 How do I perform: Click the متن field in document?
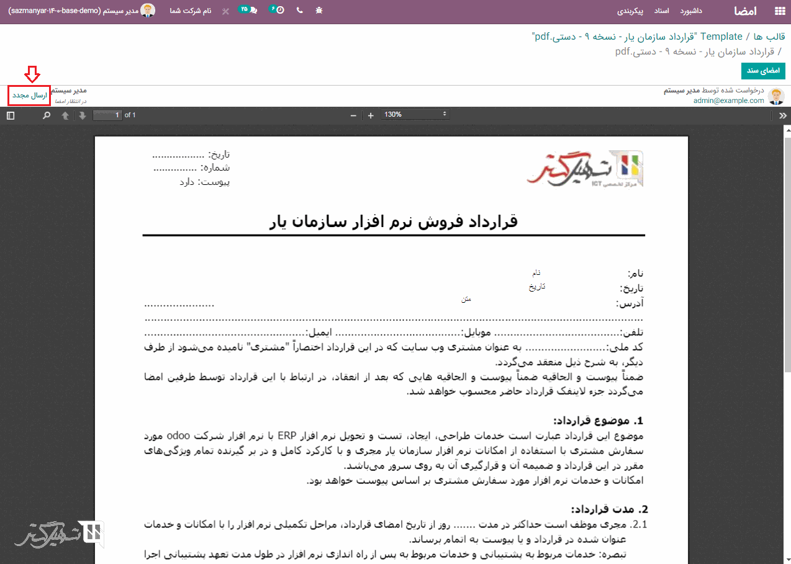point(466,299)
